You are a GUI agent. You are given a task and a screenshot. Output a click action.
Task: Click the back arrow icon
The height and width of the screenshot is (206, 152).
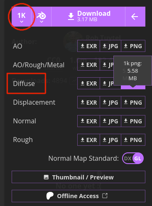[135, 17]
